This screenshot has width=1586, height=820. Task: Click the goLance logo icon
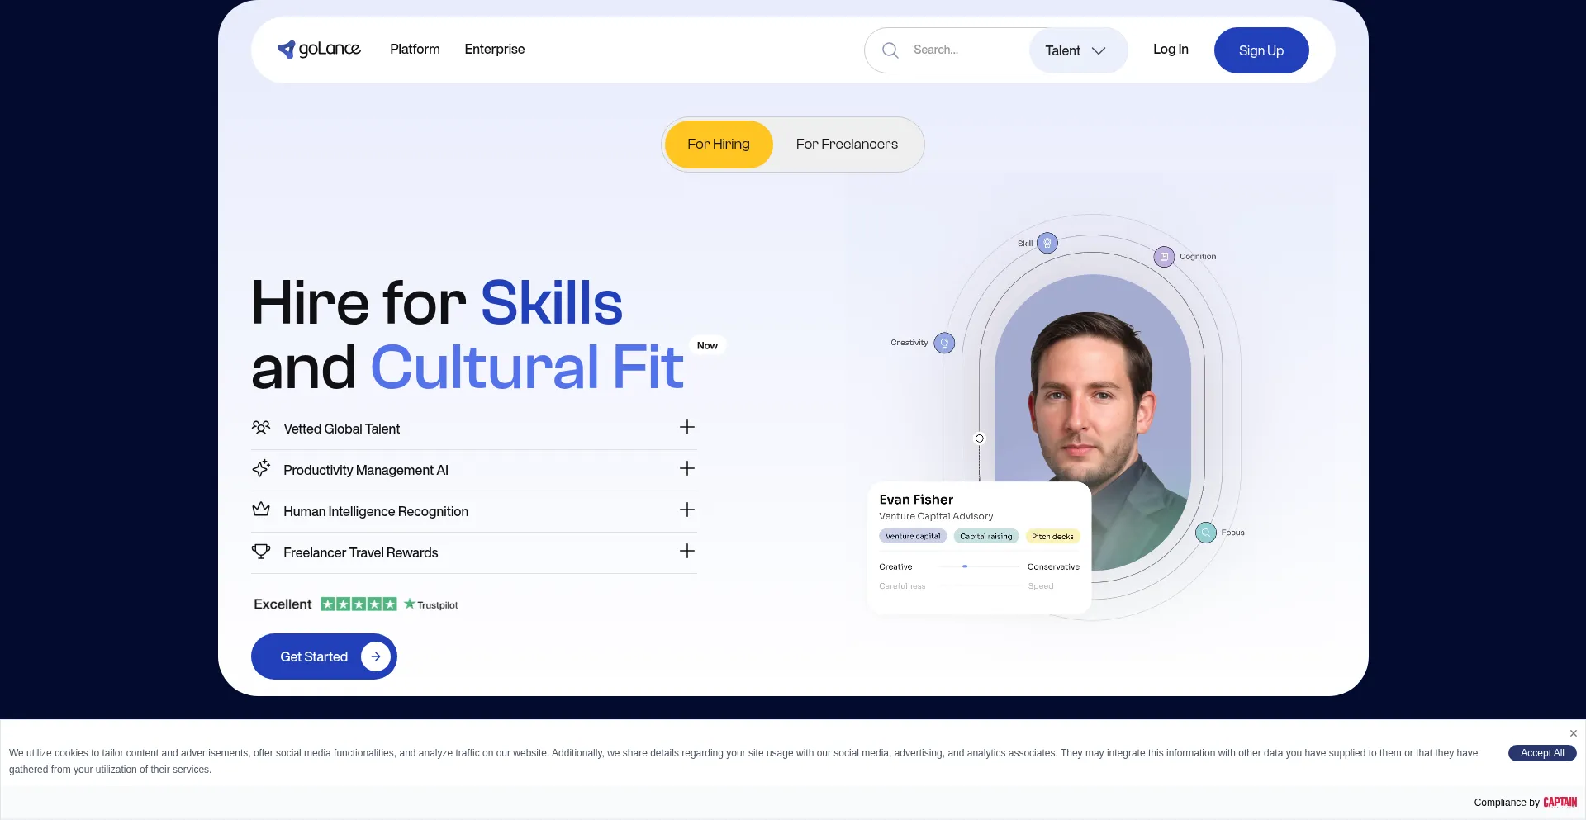(x=286, y=50)
